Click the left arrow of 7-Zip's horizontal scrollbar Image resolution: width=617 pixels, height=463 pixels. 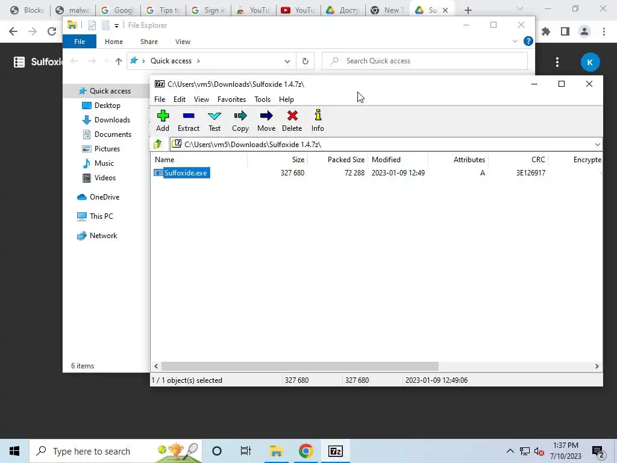(x=156, y=366)
